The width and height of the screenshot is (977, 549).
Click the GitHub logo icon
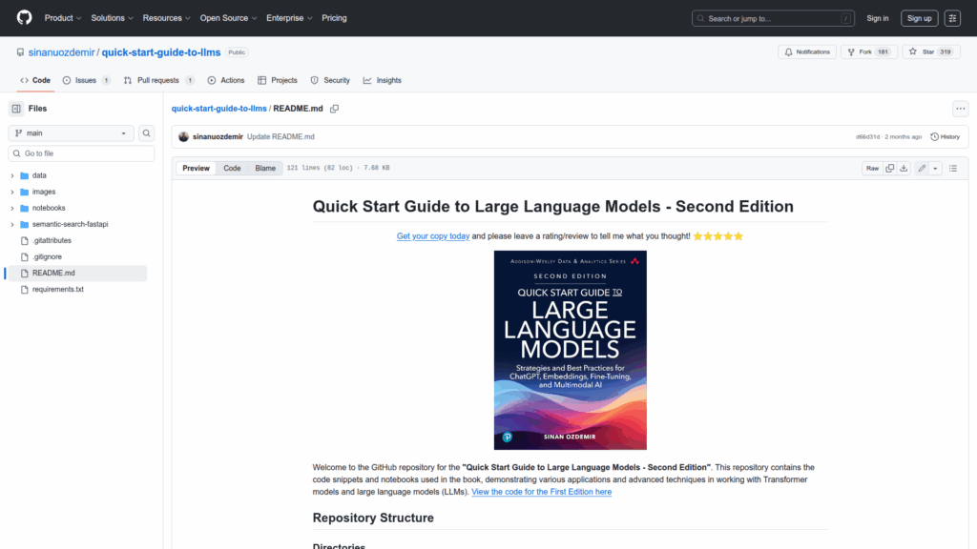[x=24, y=18]
